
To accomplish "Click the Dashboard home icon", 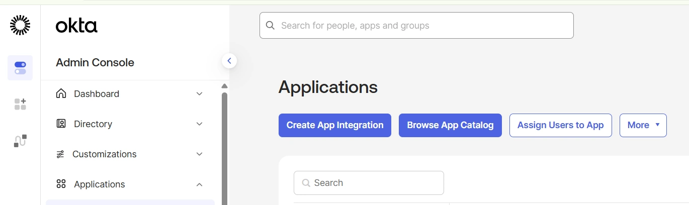I will click(x=61, y=93).
